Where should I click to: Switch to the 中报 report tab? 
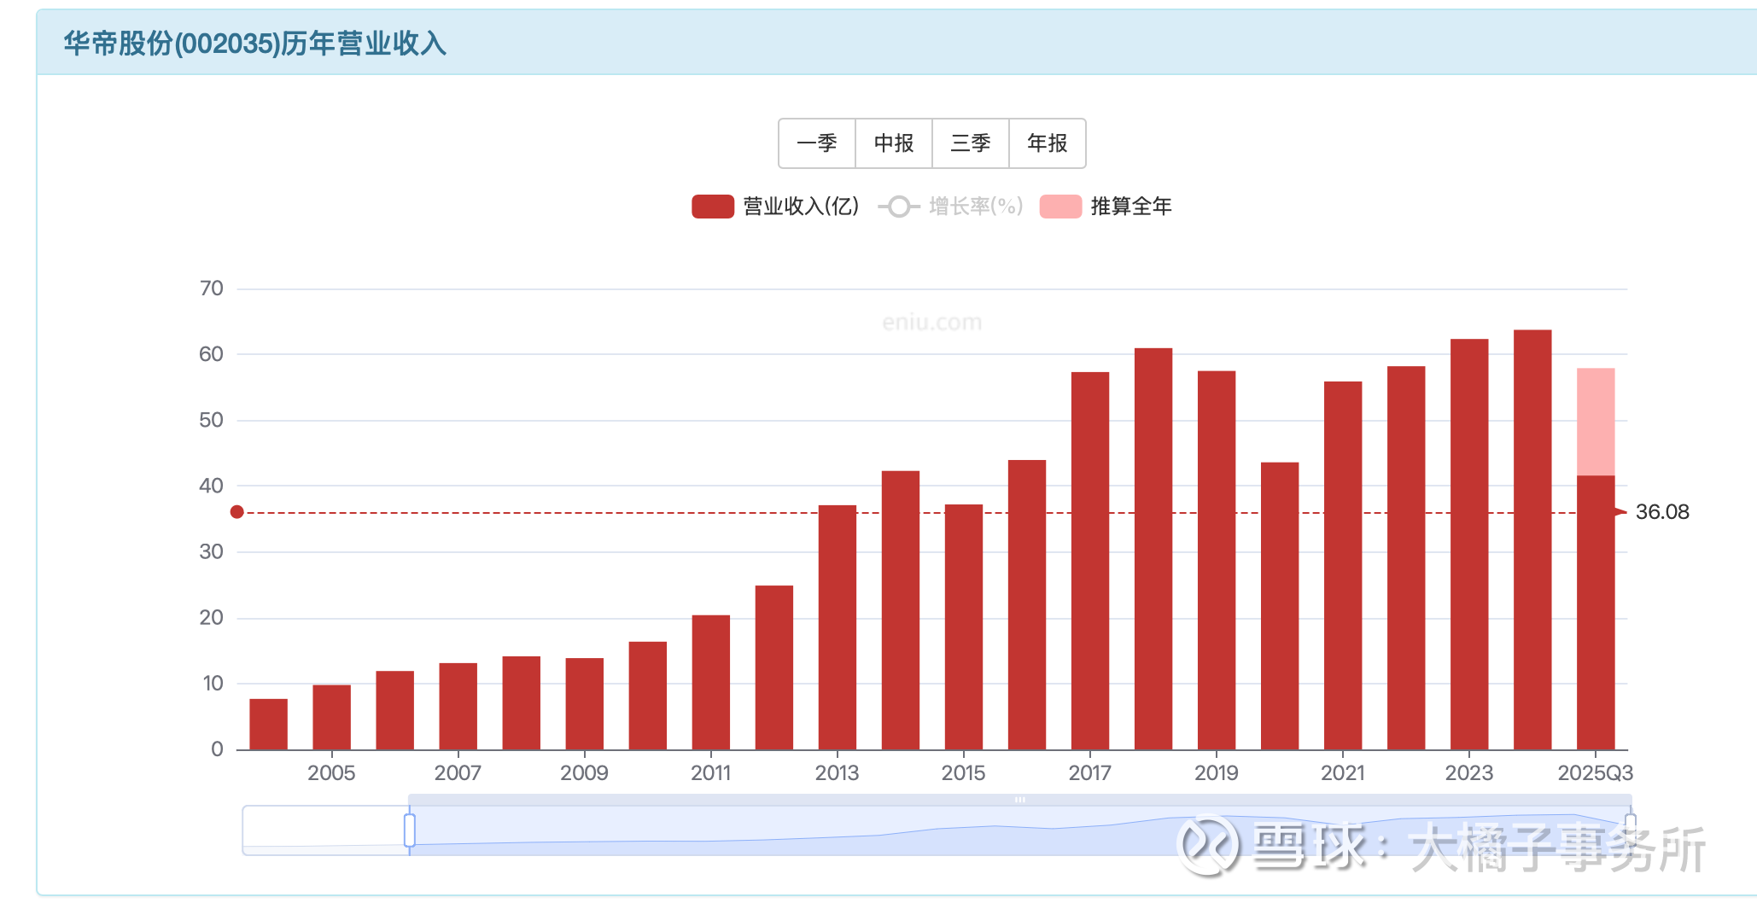click(x=894, y=143)
